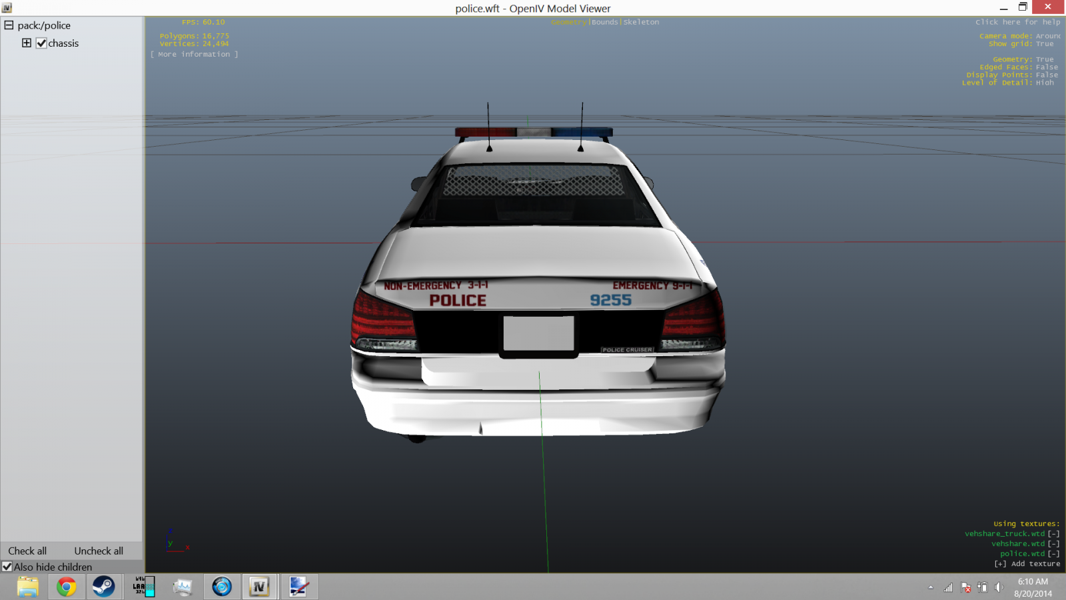Open Google Chrome from the taskbar
The height and width of the screenshot is (600, 1066).
[x=66, y=587]
